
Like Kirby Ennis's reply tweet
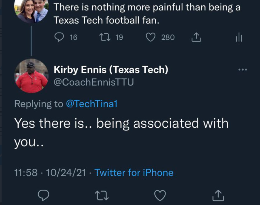pos(160,195)
